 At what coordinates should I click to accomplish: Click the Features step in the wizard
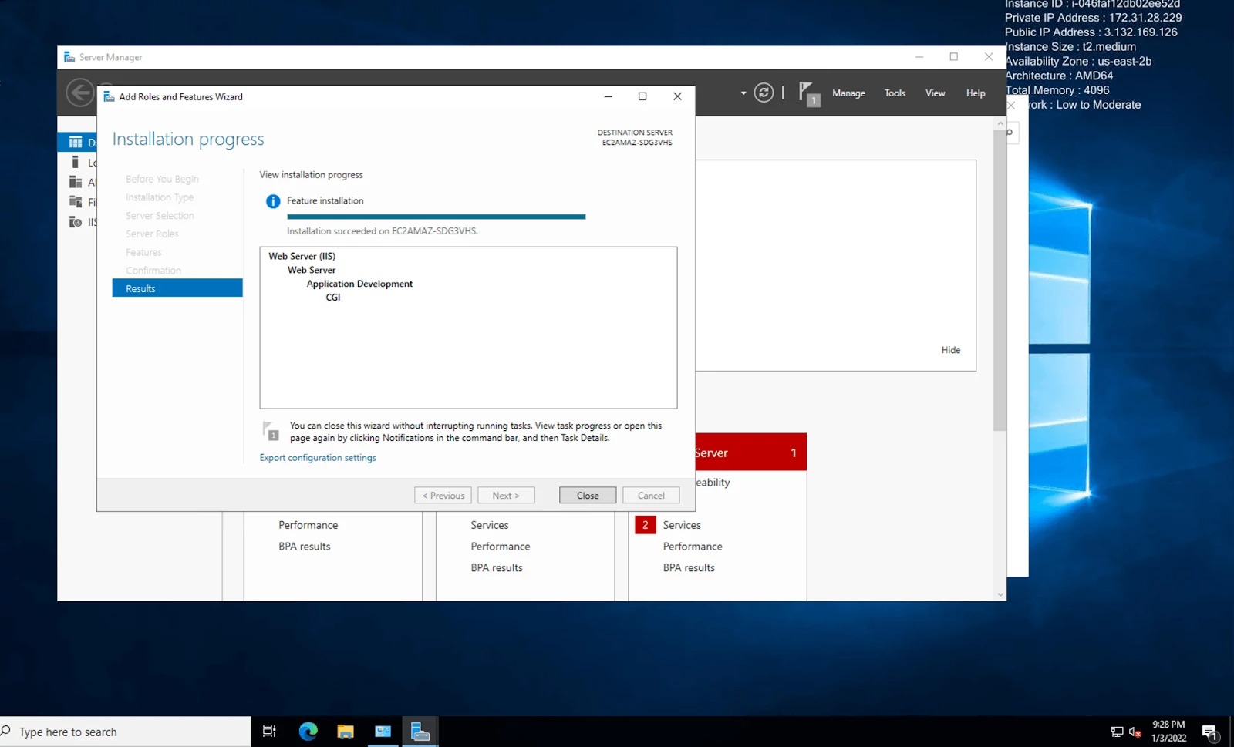143,252
